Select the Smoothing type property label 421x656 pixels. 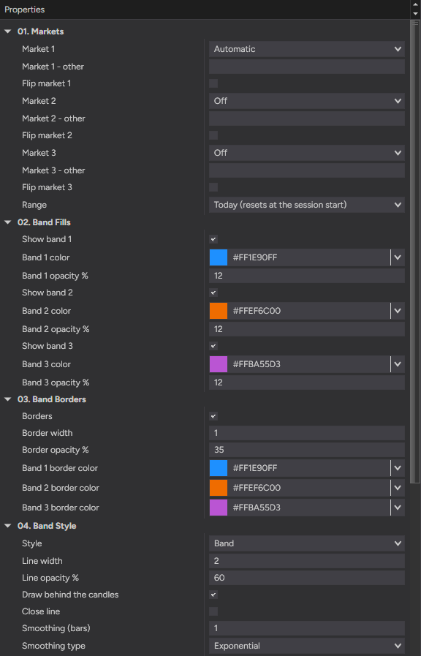tap(53, 646)
